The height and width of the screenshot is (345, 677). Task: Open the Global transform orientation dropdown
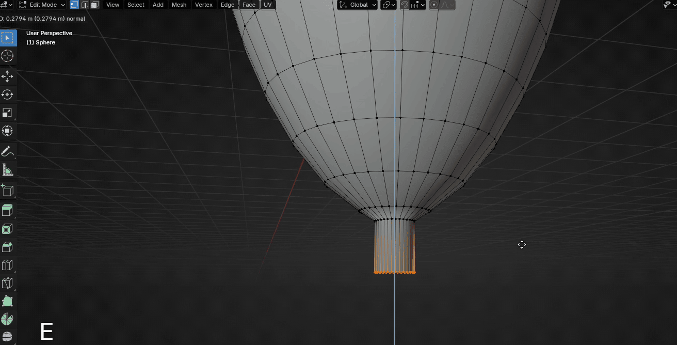358,5
